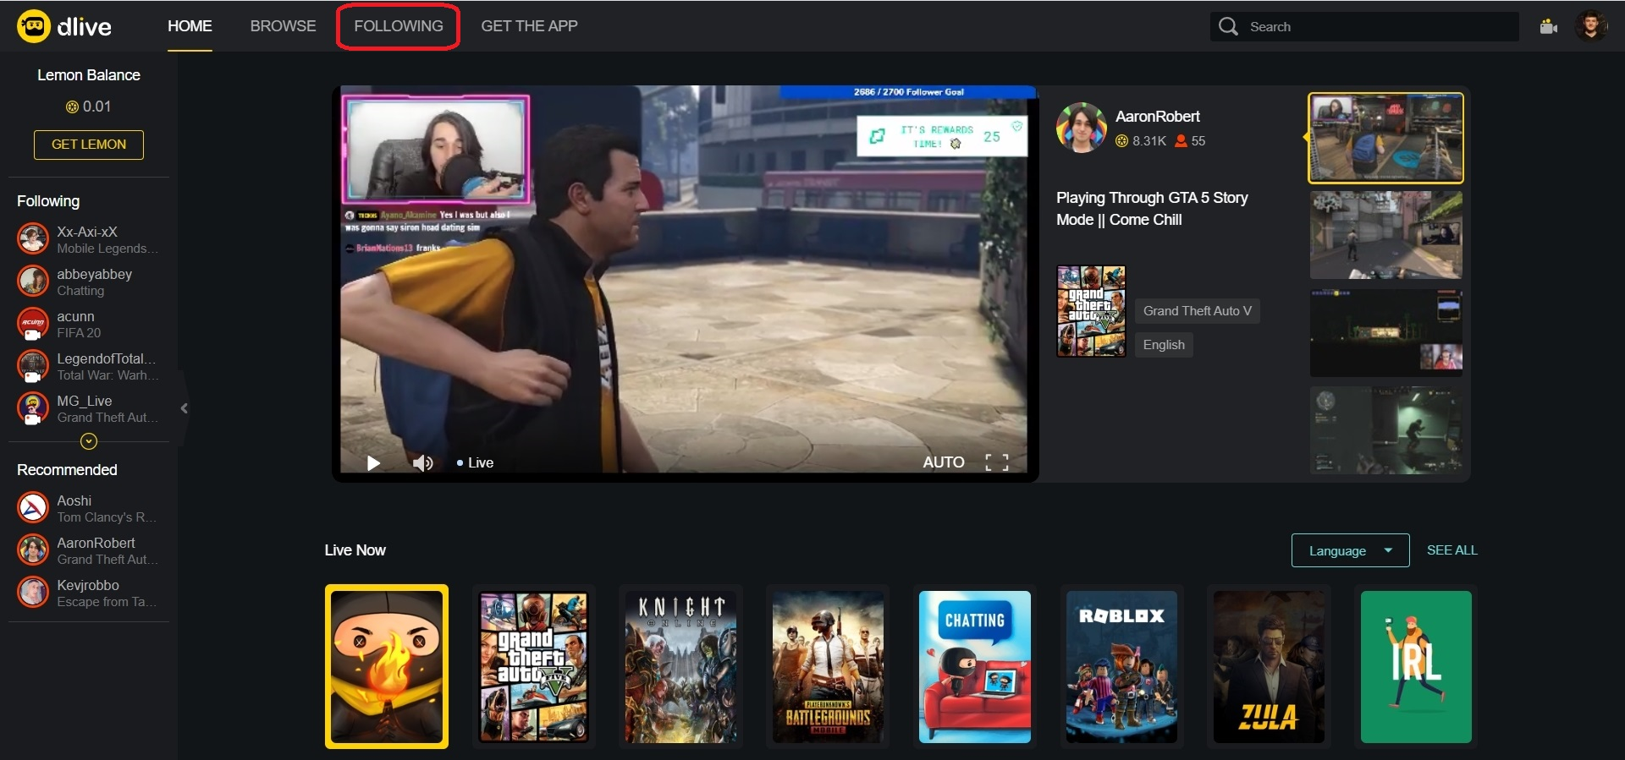This screenshot has width=1625, height=760.
Task: Open Kevjrobbo recommended channel avatar
Action: tap(33, 593)
